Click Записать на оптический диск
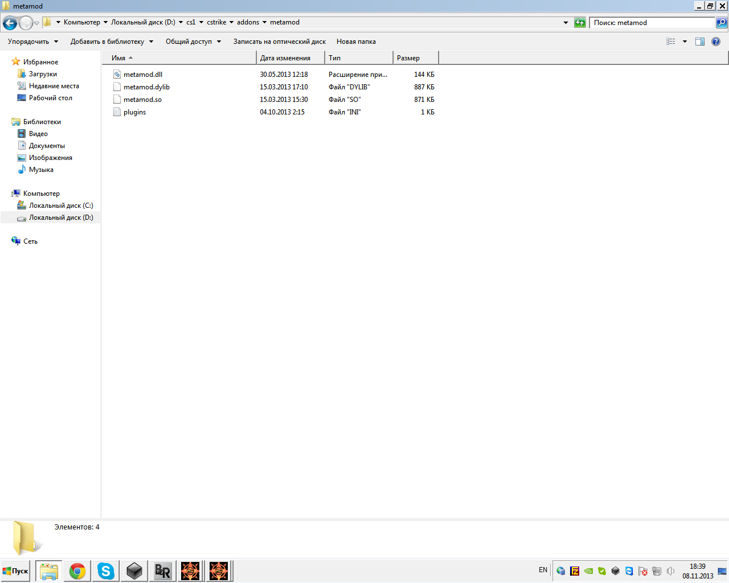 pos(280,42)
